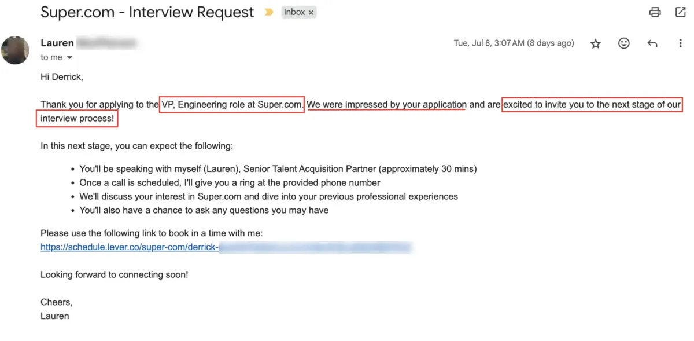
Task: Click the Inbox label tag
Action: click(294, 12)
